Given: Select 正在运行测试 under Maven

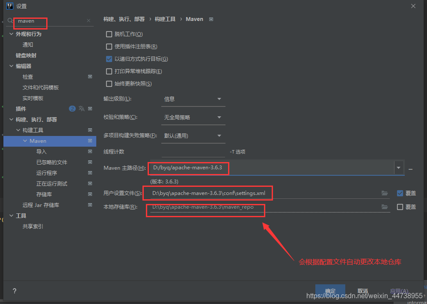Looking at the screenshot, I should [x=52, y=184].
